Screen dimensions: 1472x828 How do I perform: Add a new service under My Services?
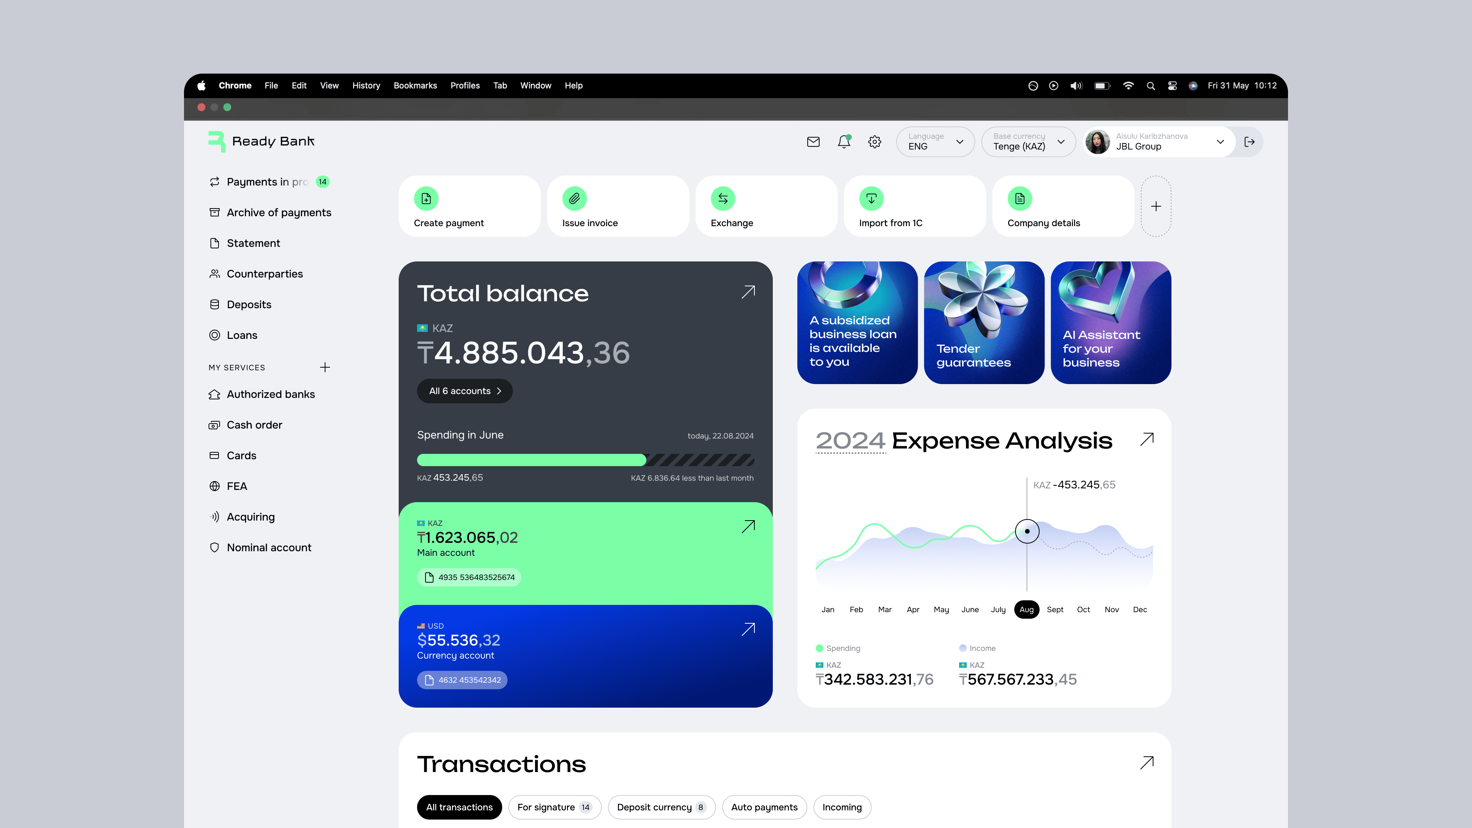click(x=325, y=367)
